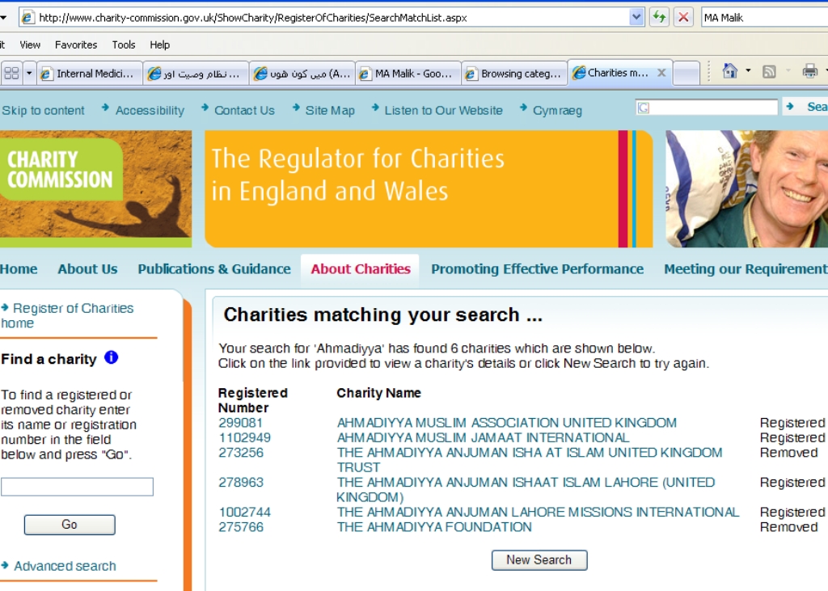This screenshot has height=591, width=828.
Task: Click the RSS feeds icon
Action: point(770,72)
